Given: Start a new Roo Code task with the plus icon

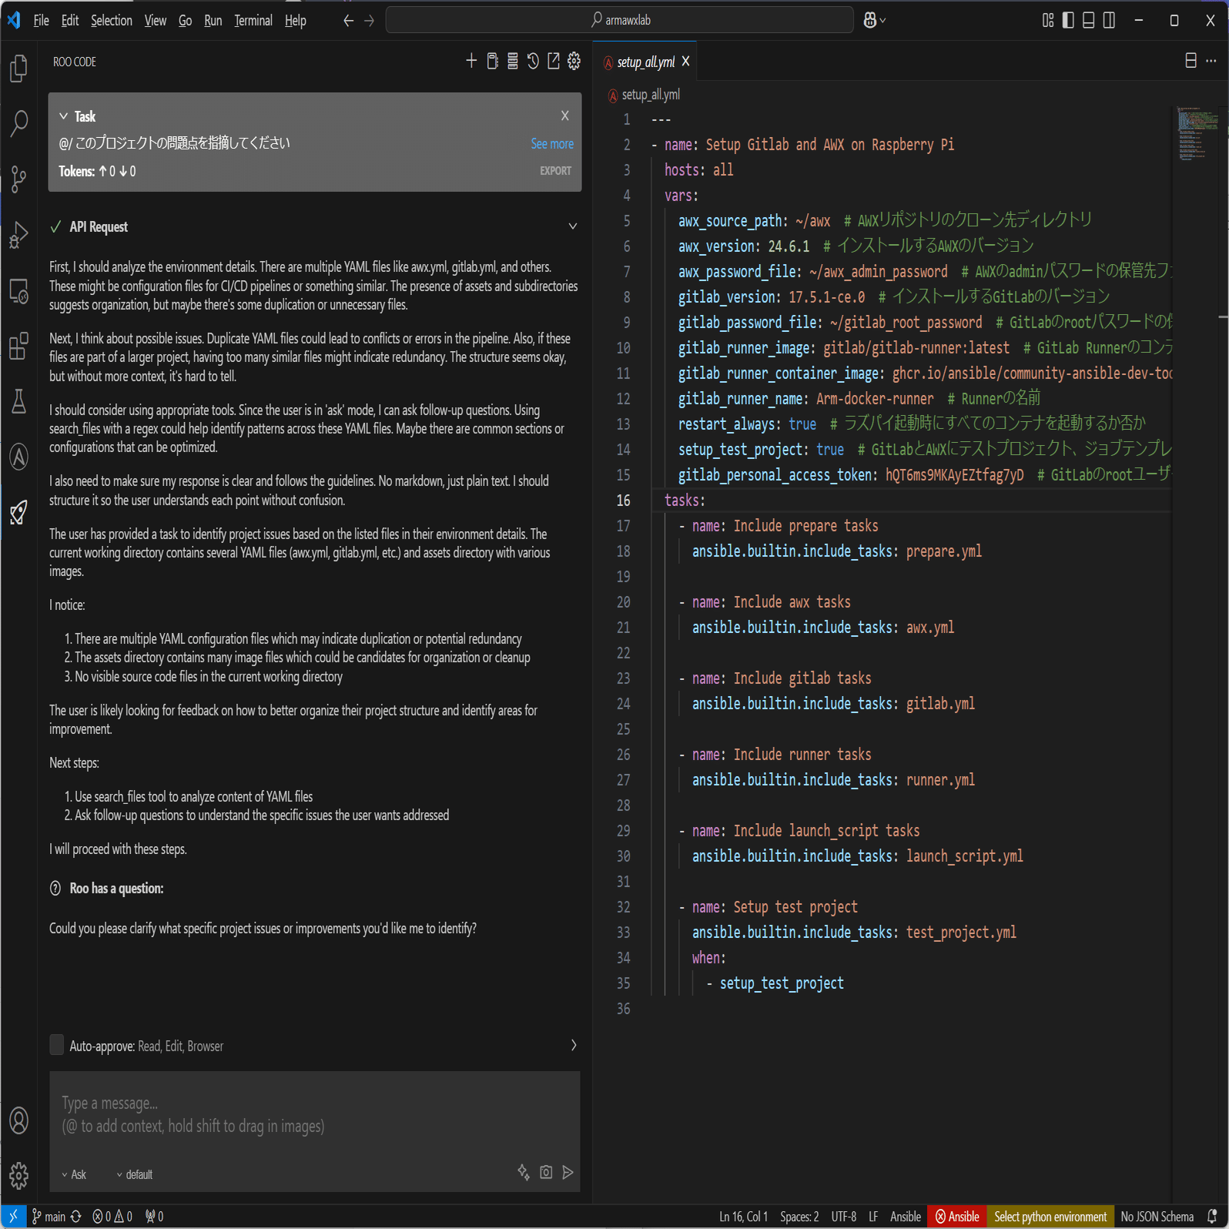Looking at the screenshot, I should (471, 61).
